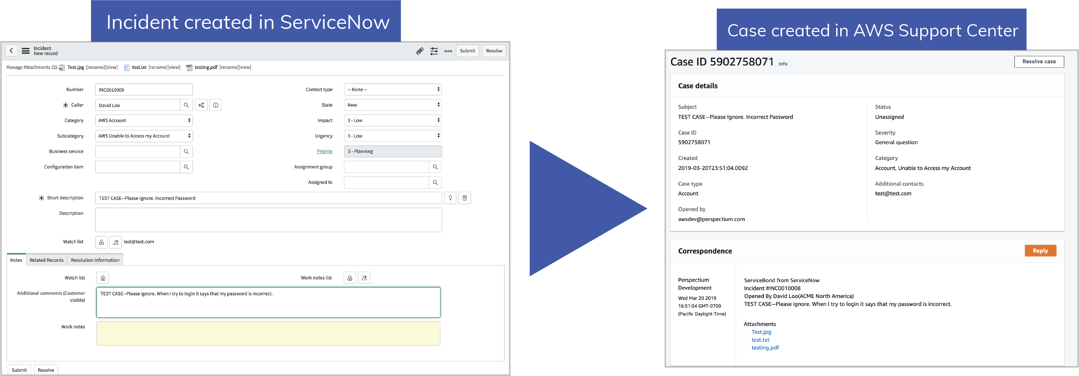Open the Subcategory dropdown

(144, 136)
